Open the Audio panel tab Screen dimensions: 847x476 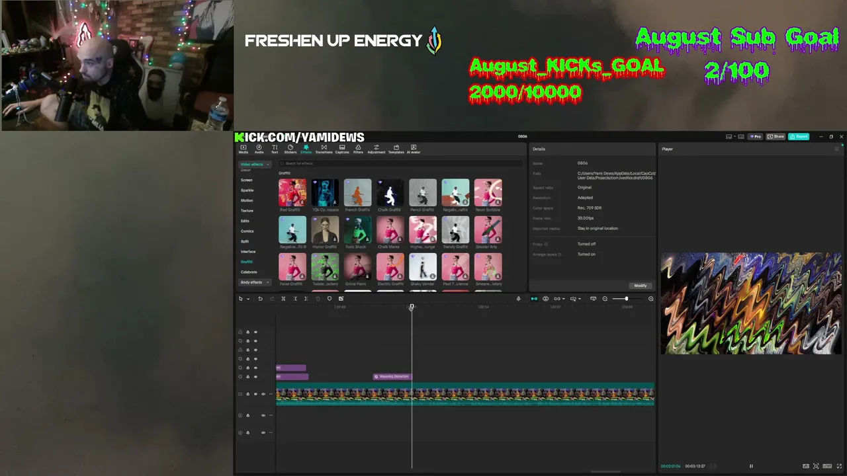coord(259,149)
